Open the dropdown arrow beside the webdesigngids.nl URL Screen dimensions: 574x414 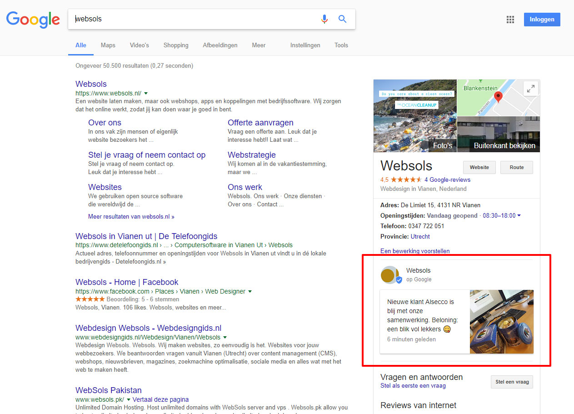[x=225, y=338]
